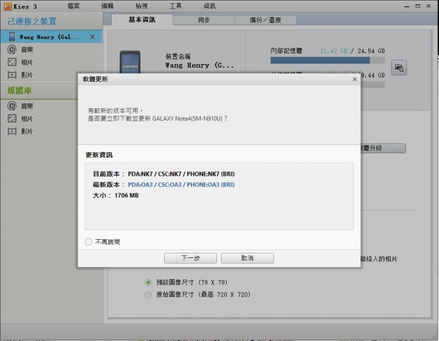This screenshot has height=341, width=439.
Task: Click the 下一步 button
Action: [x=190, y=258]
